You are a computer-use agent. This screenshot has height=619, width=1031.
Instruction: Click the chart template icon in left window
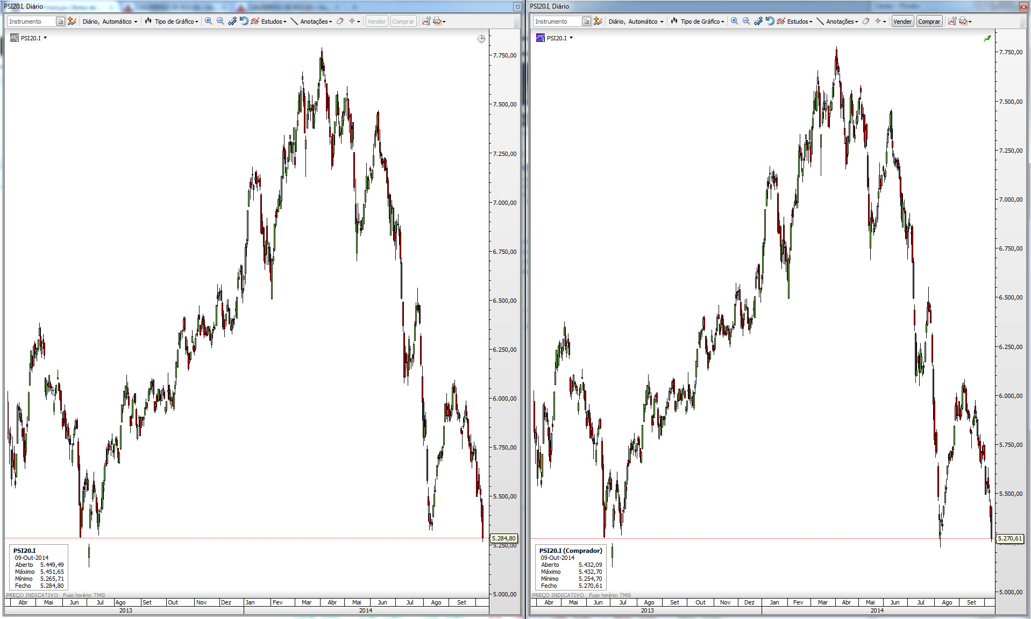click(x=72, y=22)
